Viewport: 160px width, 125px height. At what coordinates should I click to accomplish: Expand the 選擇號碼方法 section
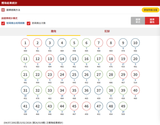(x=3, y=10)
